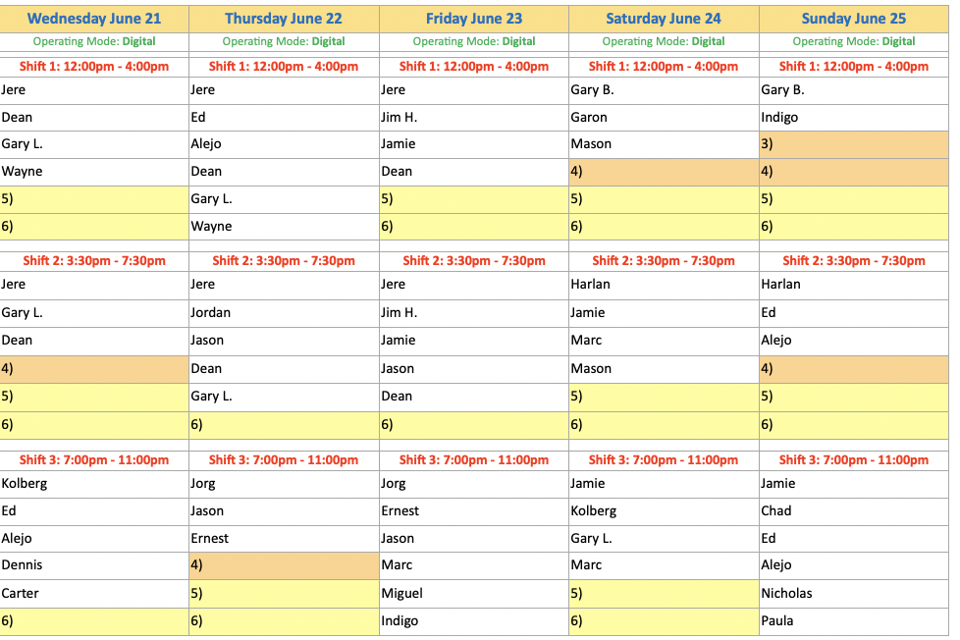
Task: Click the Jordan cell on Thursday
Action: pos(284,313)
